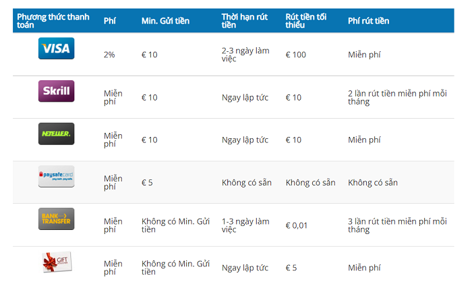Choose the Neteller payment icon
The width and height of the screenshot is (472, 288).
coord(56,134)
